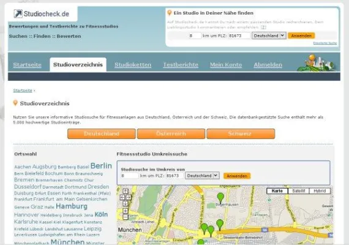Pan the map right with the arrow
The width and height of the screenshot is (349, 245).
pyautogui.click(x=129, y=198)
